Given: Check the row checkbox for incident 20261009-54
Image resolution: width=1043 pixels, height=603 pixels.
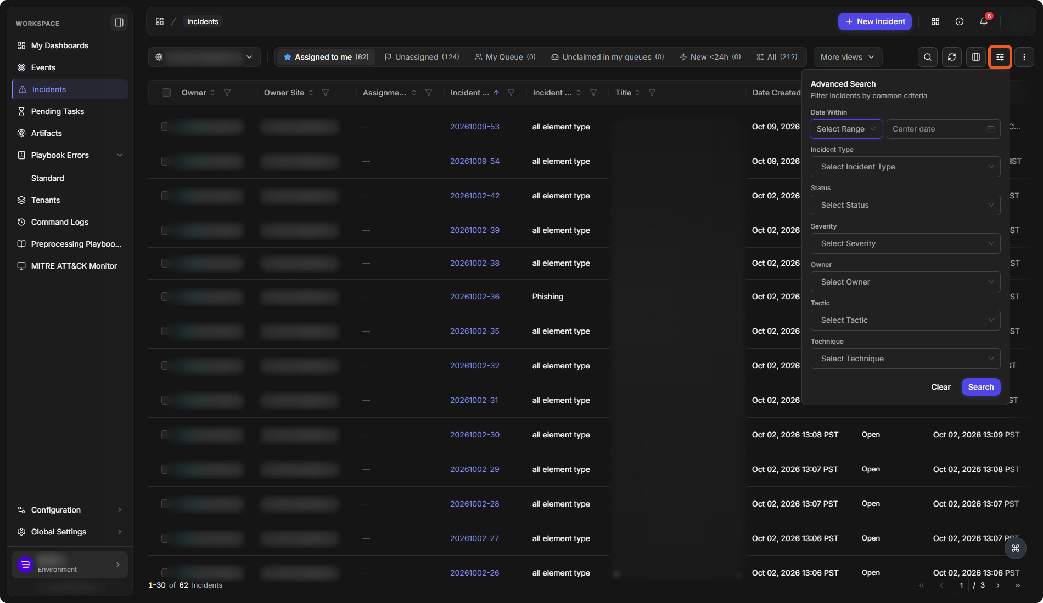Looking at the screenshot, I should coord(165,161).
